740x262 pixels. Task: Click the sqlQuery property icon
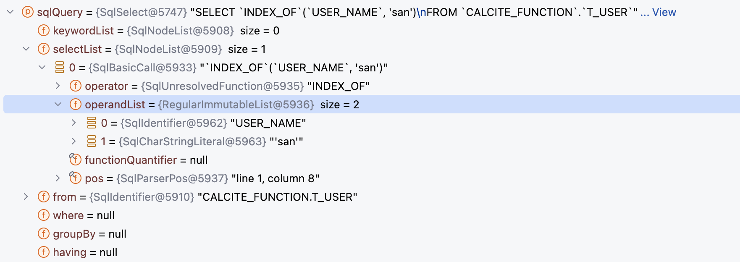tap(27, 12)
